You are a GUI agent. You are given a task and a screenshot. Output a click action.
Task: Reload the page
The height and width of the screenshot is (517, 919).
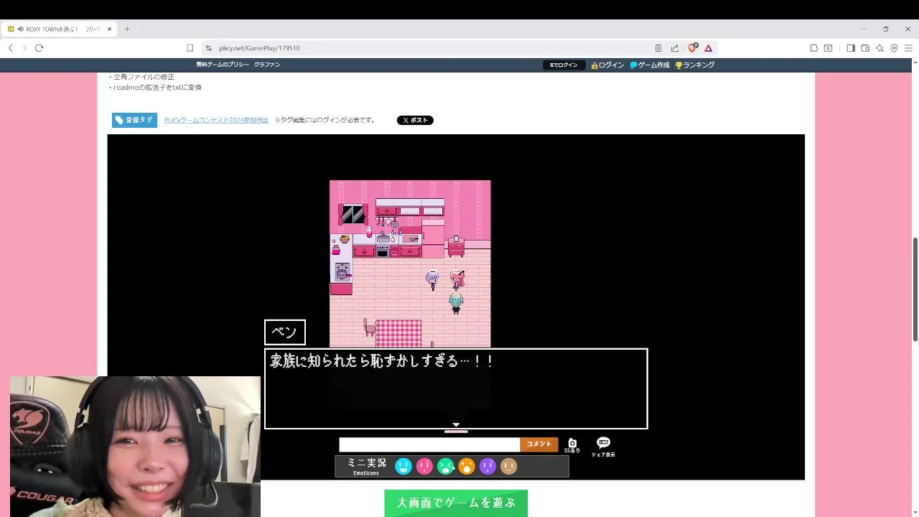[39, 48]
